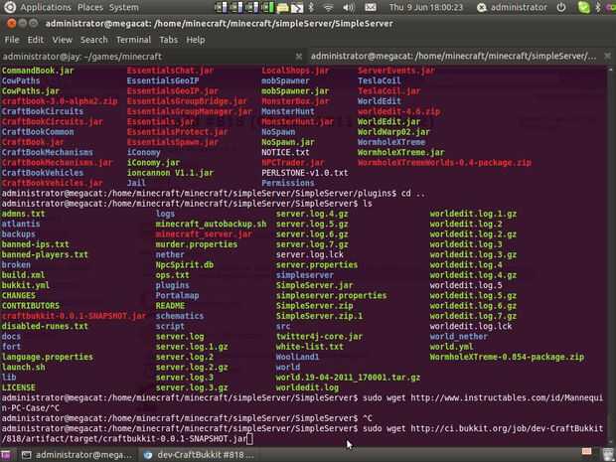Click the text simpleserver.properties
The height and width of the screenshot is (462, 616).
[331, 295]
